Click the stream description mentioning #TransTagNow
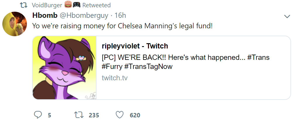 pos(185,62)
